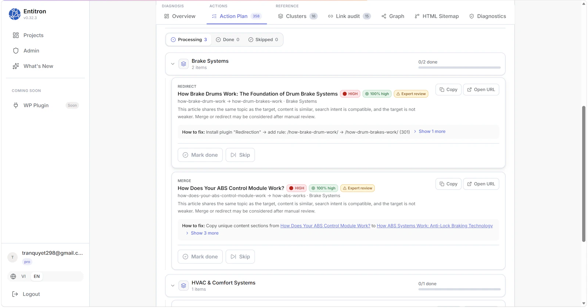The image size is (588, 308).
Task: Open the Graph tab
Action: point(393,16)
